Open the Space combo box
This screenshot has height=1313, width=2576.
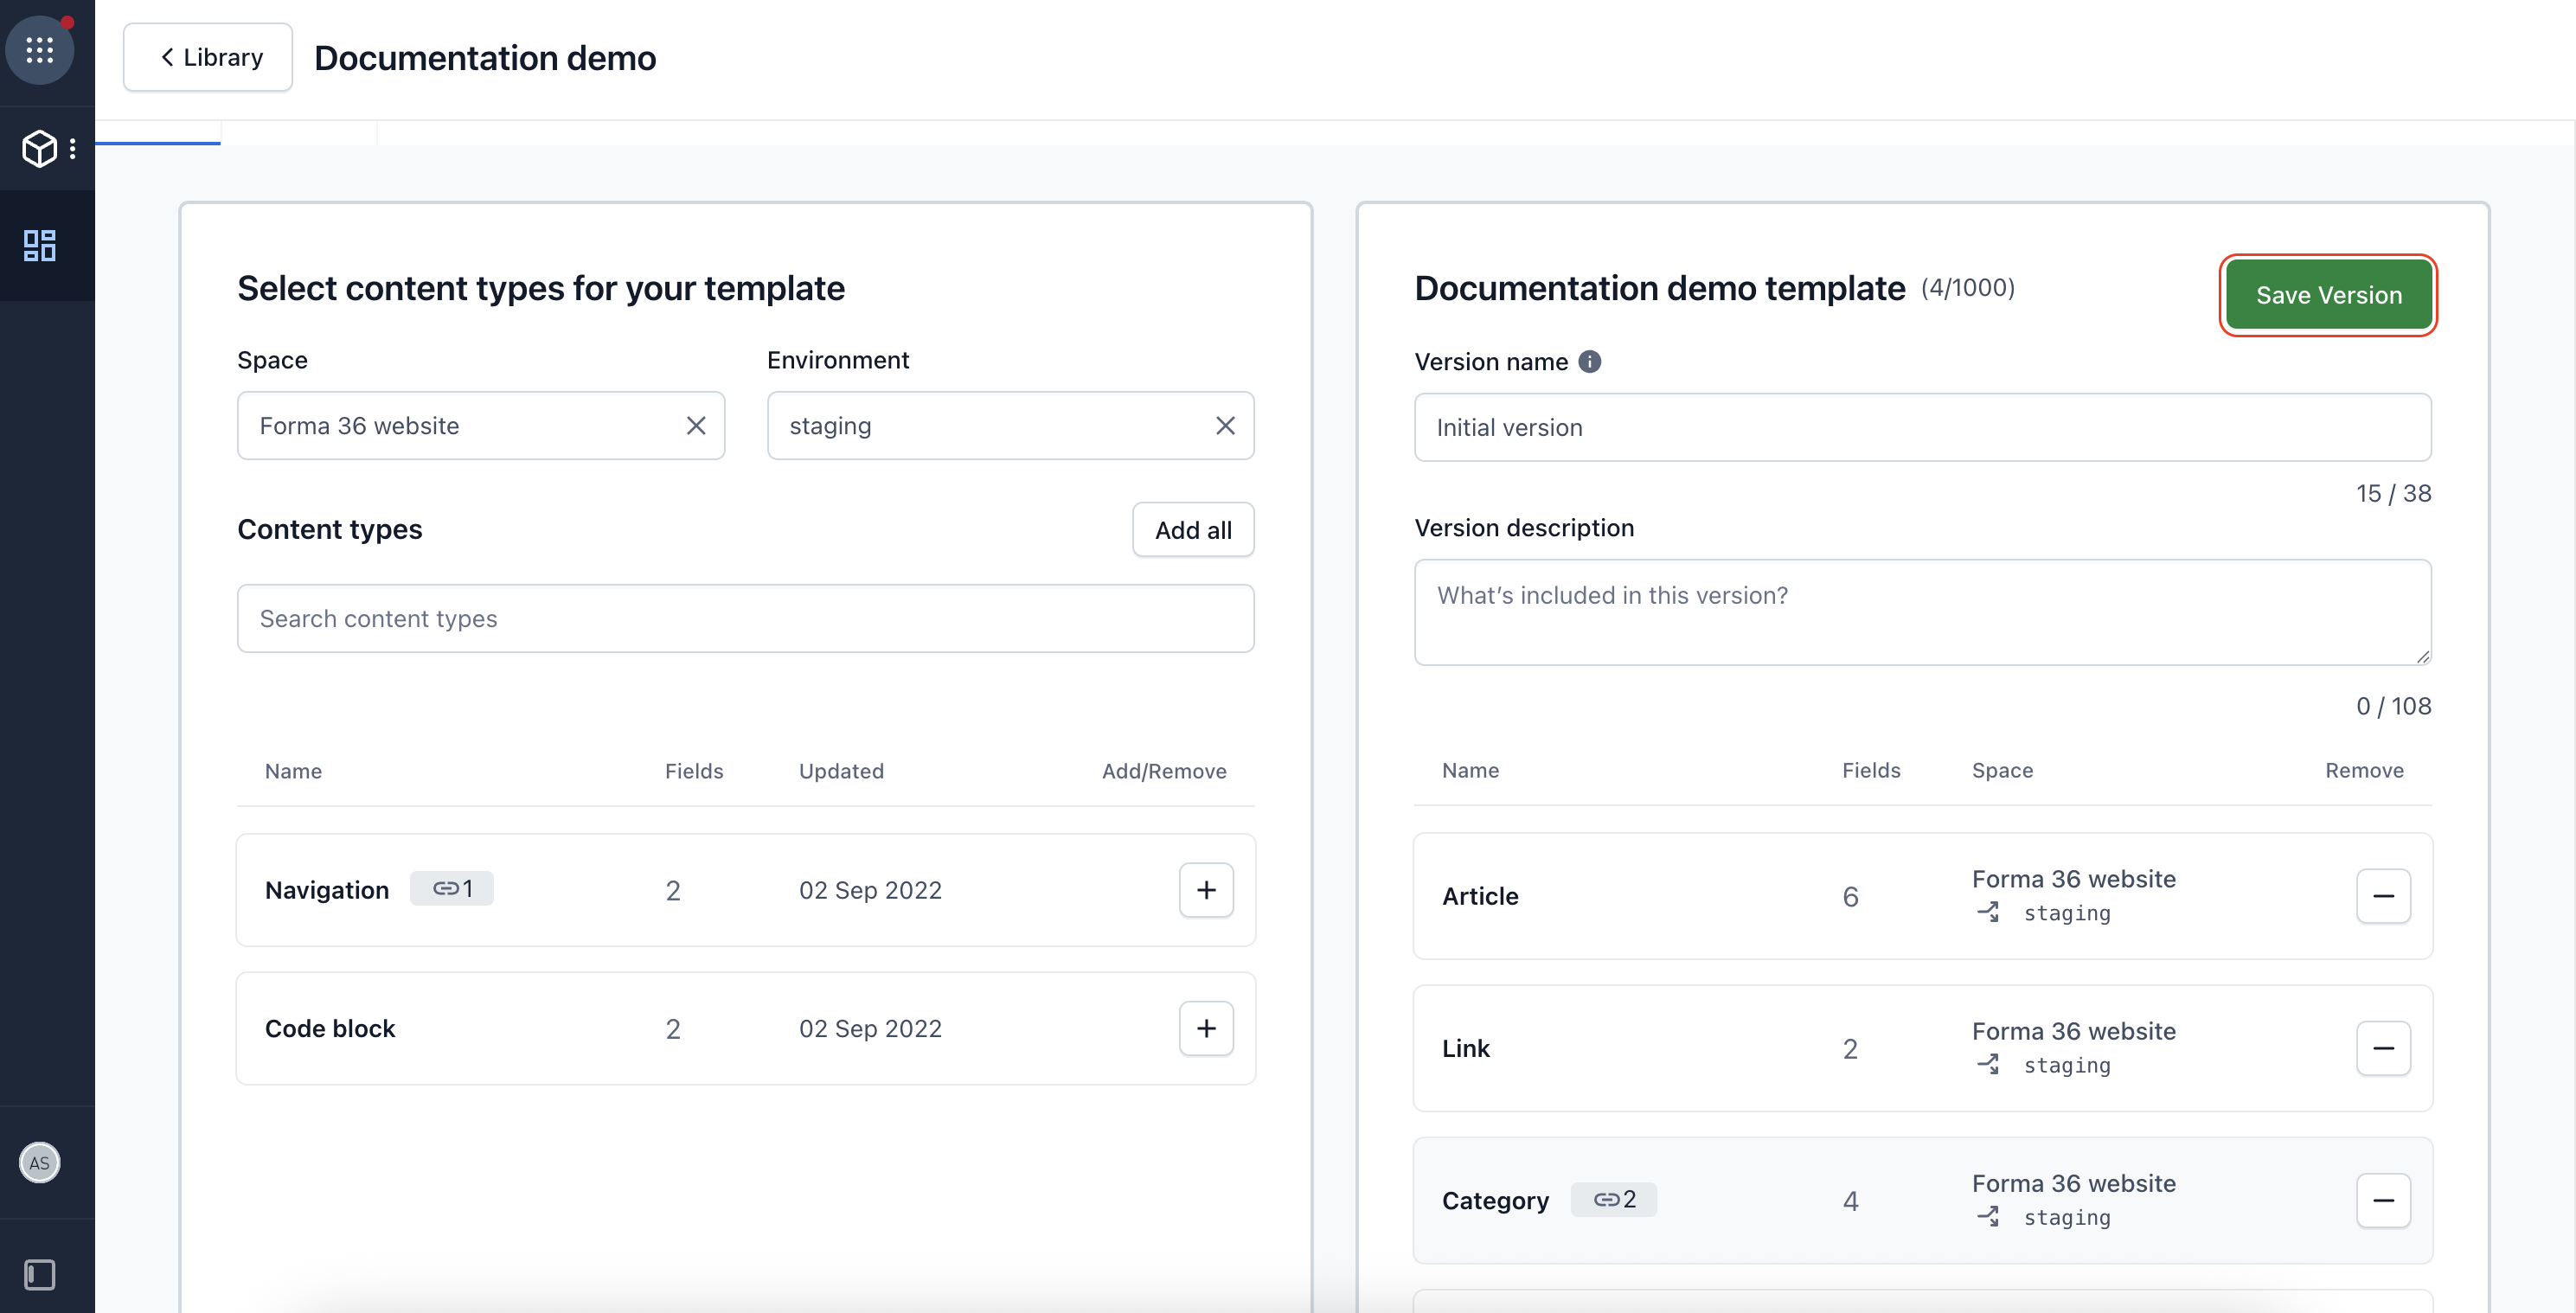(481, 426)
